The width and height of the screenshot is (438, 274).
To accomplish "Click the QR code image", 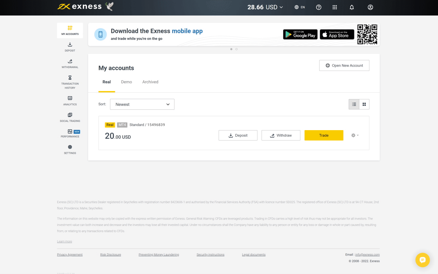I will (367, 34).
